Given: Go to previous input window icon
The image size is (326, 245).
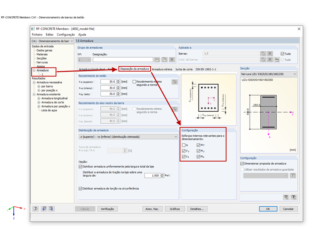Looking at the screenshot, I should coord(44,209).
